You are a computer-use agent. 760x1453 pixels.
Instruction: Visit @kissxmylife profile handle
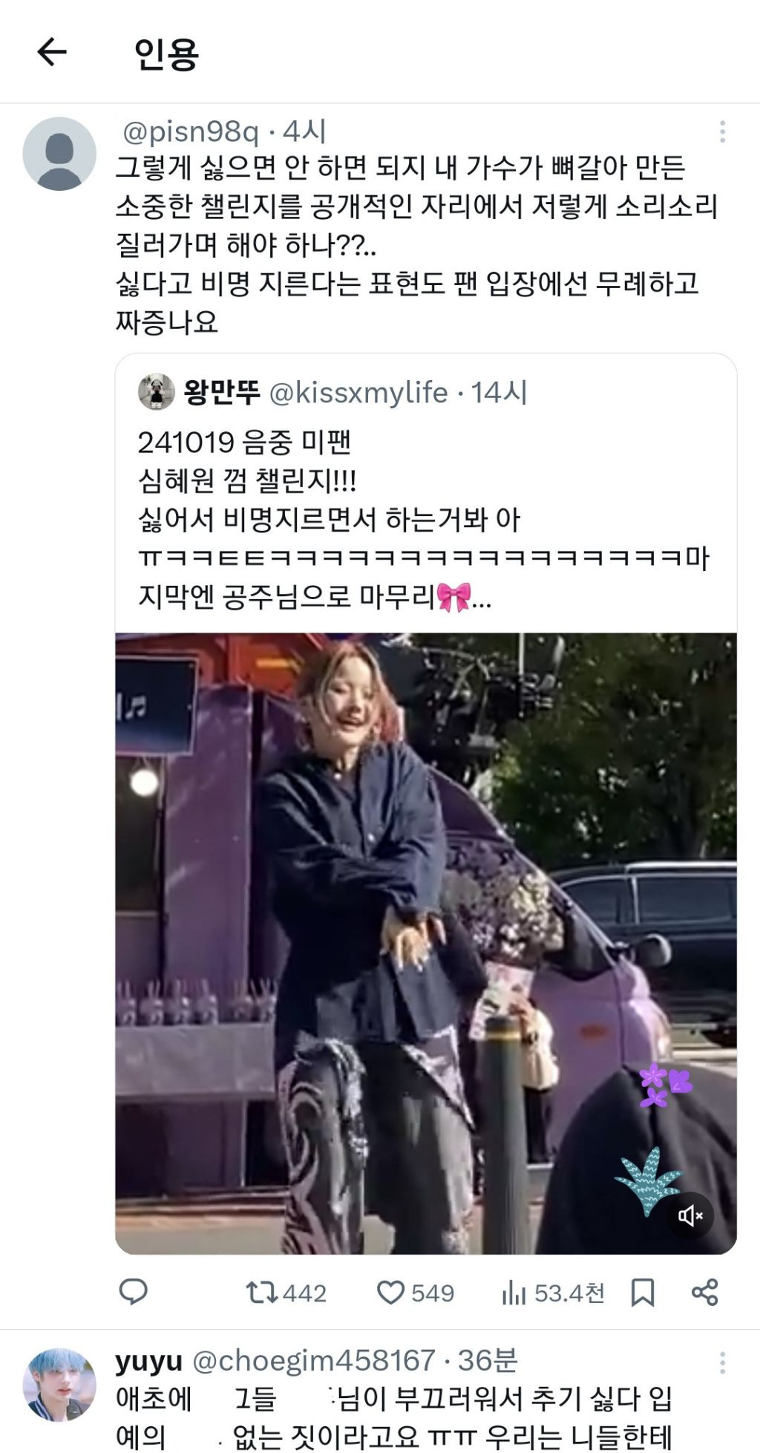358,393
